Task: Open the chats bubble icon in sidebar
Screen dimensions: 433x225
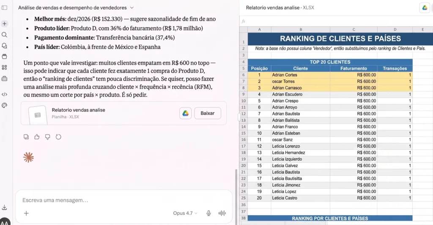Action: pyautogui.click(x=4, y=46)
